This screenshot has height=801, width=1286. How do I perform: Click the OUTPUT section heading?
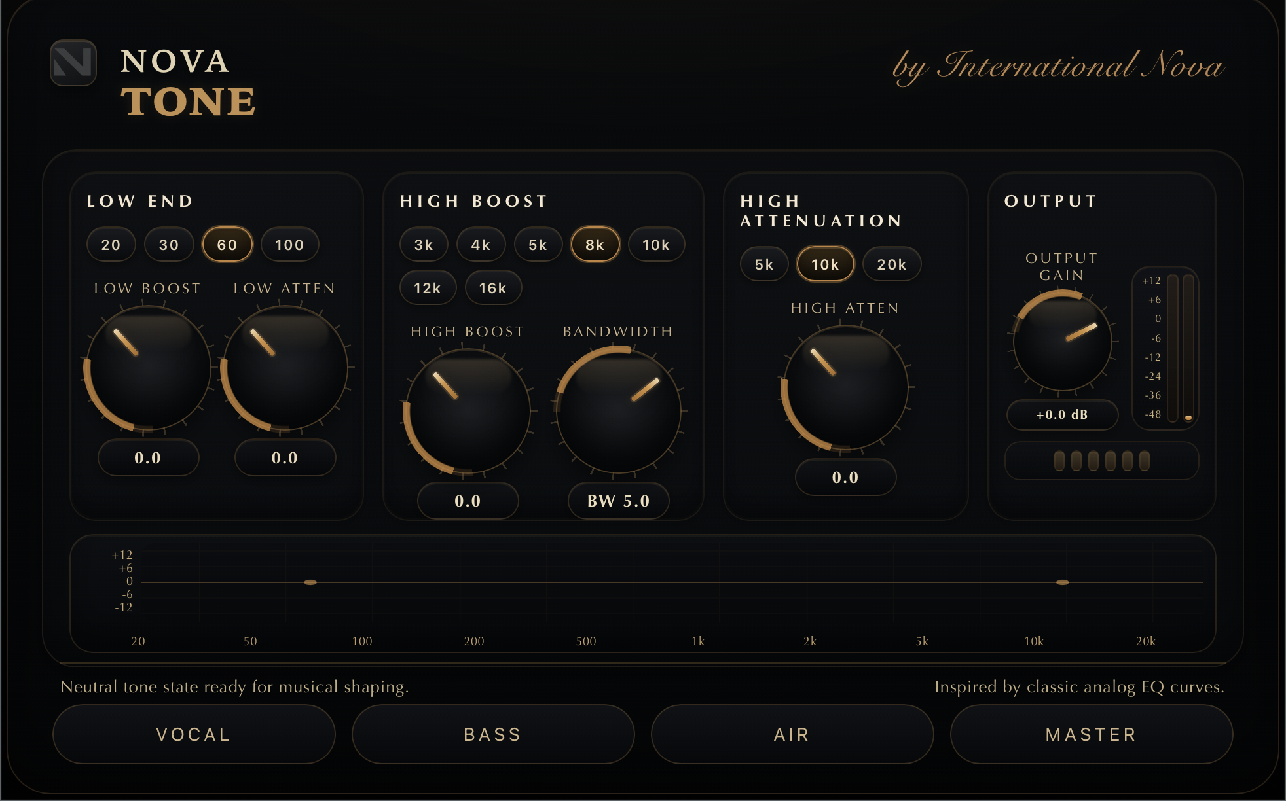(1050, 201)
